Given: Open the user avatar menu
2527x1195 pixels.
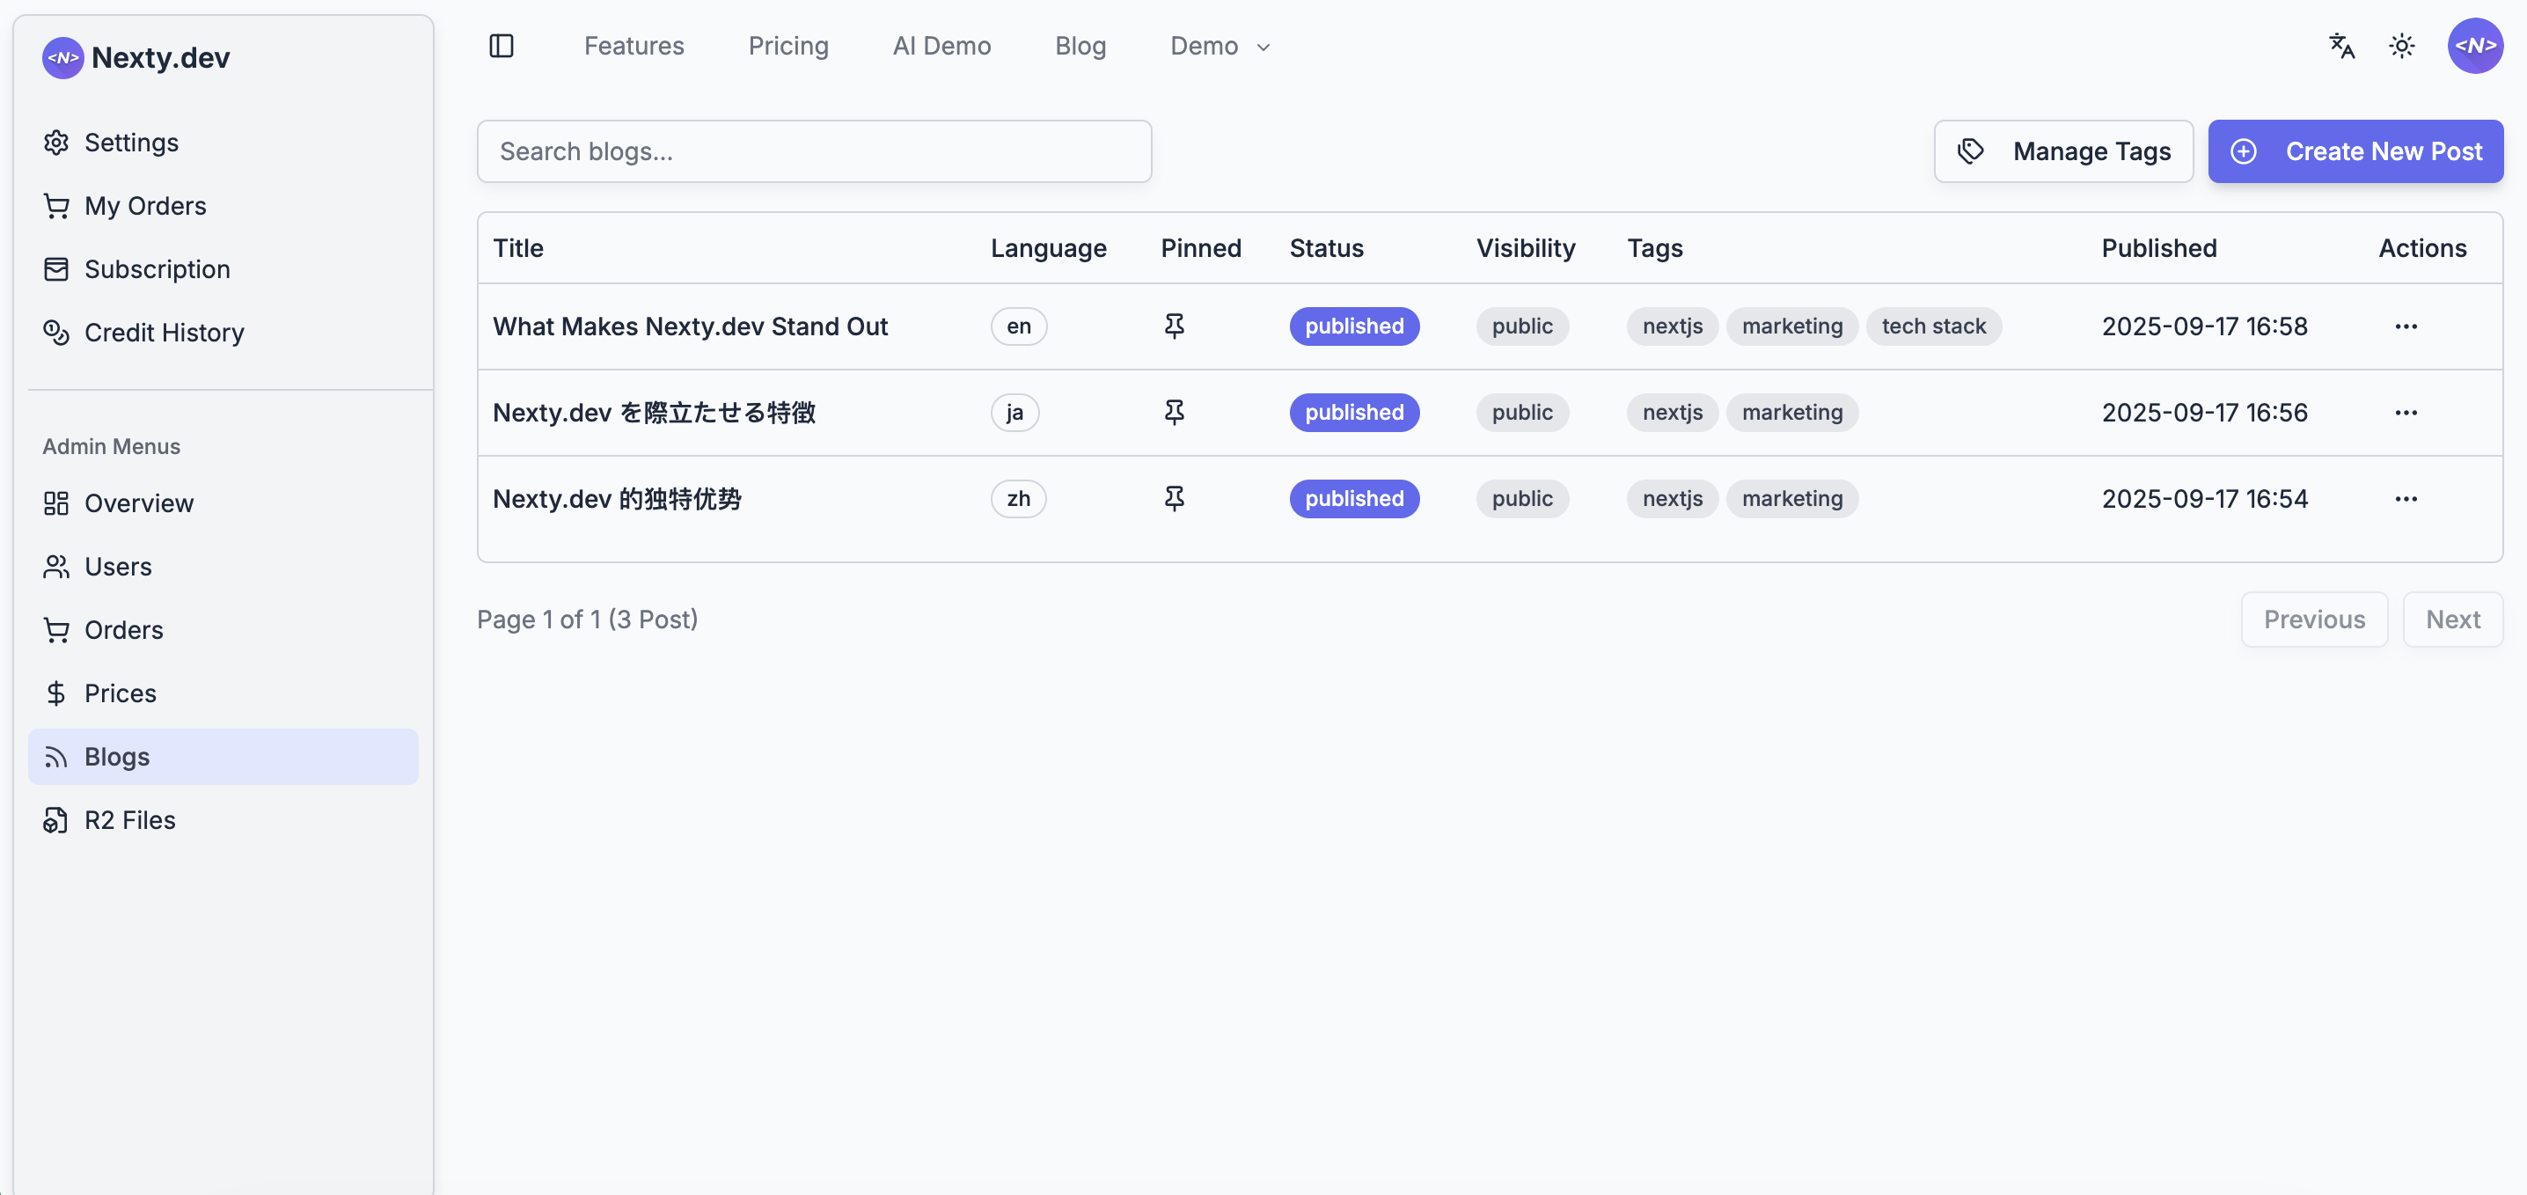Looking at the screenshot, I should click(x=2474, y=46).
